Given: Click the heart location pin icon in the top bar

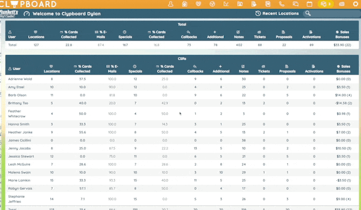Looking at the screenshot, I should click(198, 4).
